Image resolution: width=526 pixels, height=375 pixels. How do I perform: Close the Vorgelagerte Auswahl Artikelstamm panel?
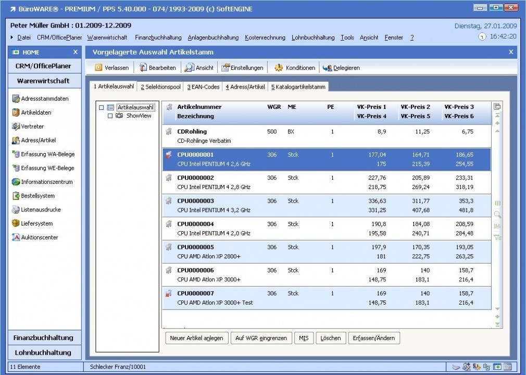click(x=511, y=52)
